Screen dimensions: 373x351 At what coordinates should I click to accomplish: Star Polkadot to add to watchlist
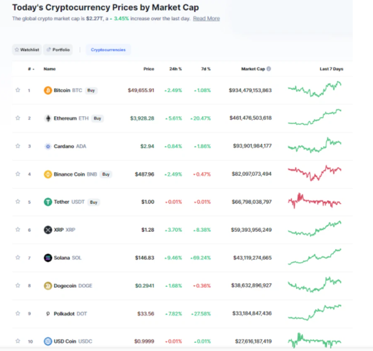17,314
